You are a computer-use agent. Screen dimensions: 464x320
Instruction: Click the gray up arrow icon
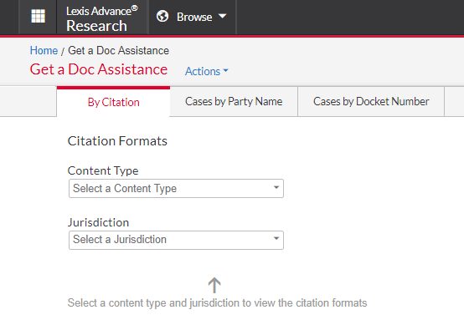214,285
